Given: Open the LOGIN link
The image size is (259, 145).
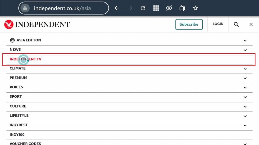Looking at the screenshot, I should click(218, 24).
